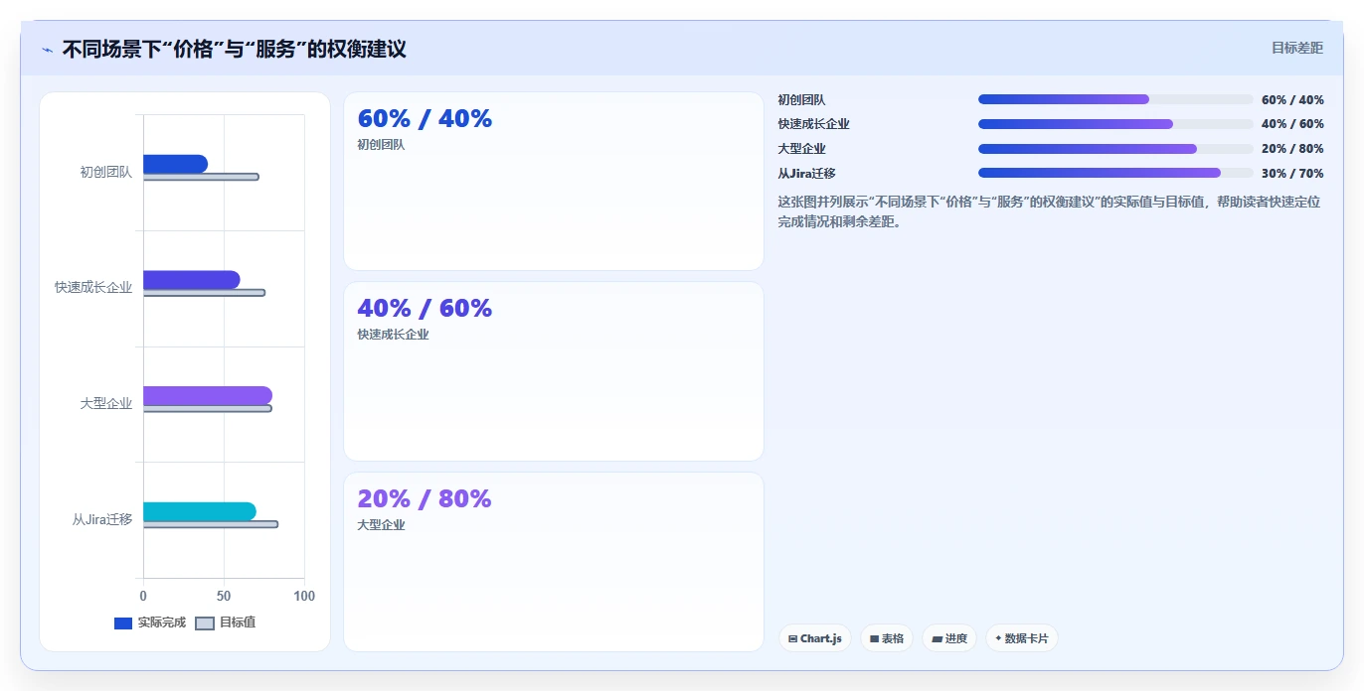Open the 40% / 60% 快速成长企业 data card
Screen dimensions: 1364x691
(x=554, y=371)
